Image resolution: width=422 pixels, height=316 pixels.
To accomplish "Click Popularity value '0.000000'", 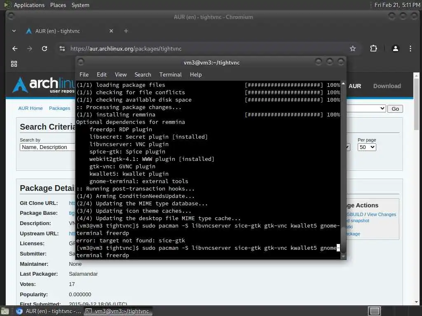I will tap(80, 295).
